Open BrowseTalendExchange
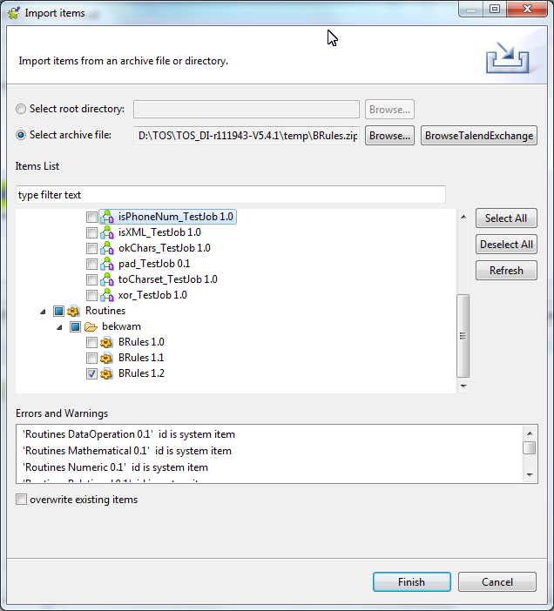Image resolution: width=554 pixels, height=611 pixels. coord(479,136)
